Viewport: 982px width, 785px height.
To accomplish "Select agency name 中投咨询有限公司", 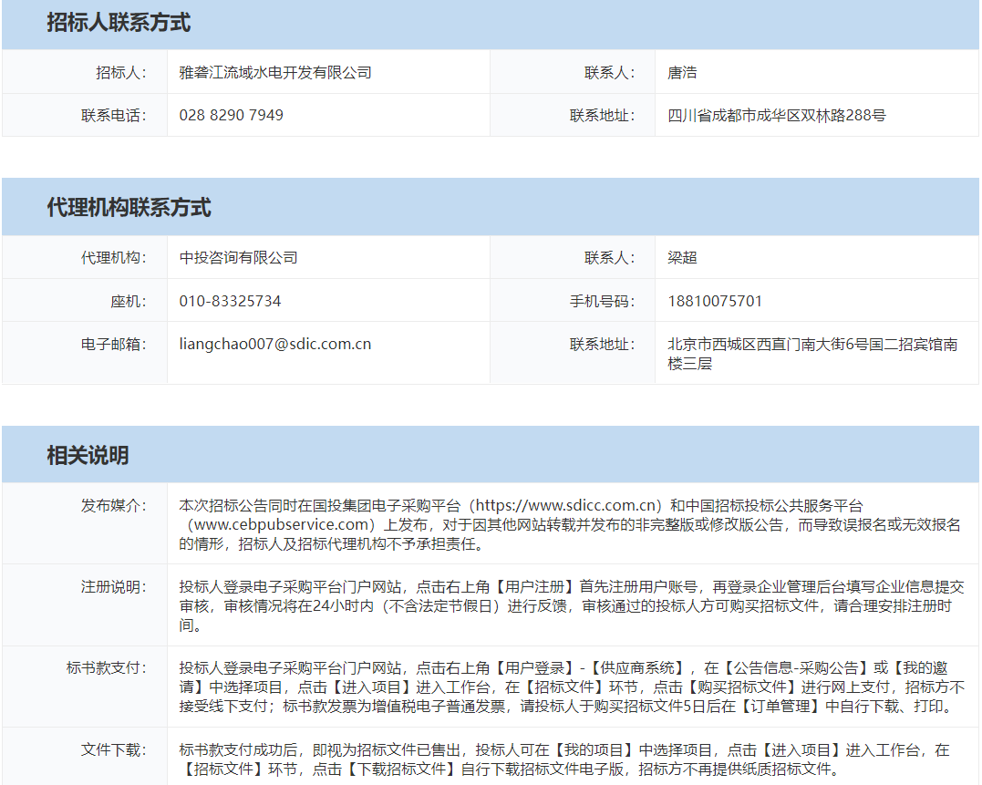I will tap(238, 257).
